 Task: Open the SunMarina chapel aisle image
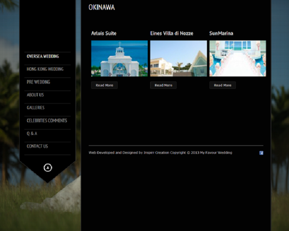pyautogui.click(x=238, y=59)
